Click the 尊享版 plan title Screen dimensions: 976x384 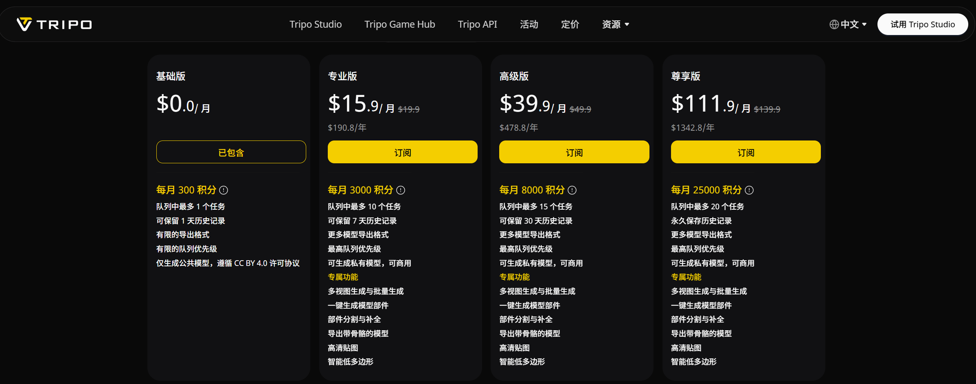click(686, 76)
